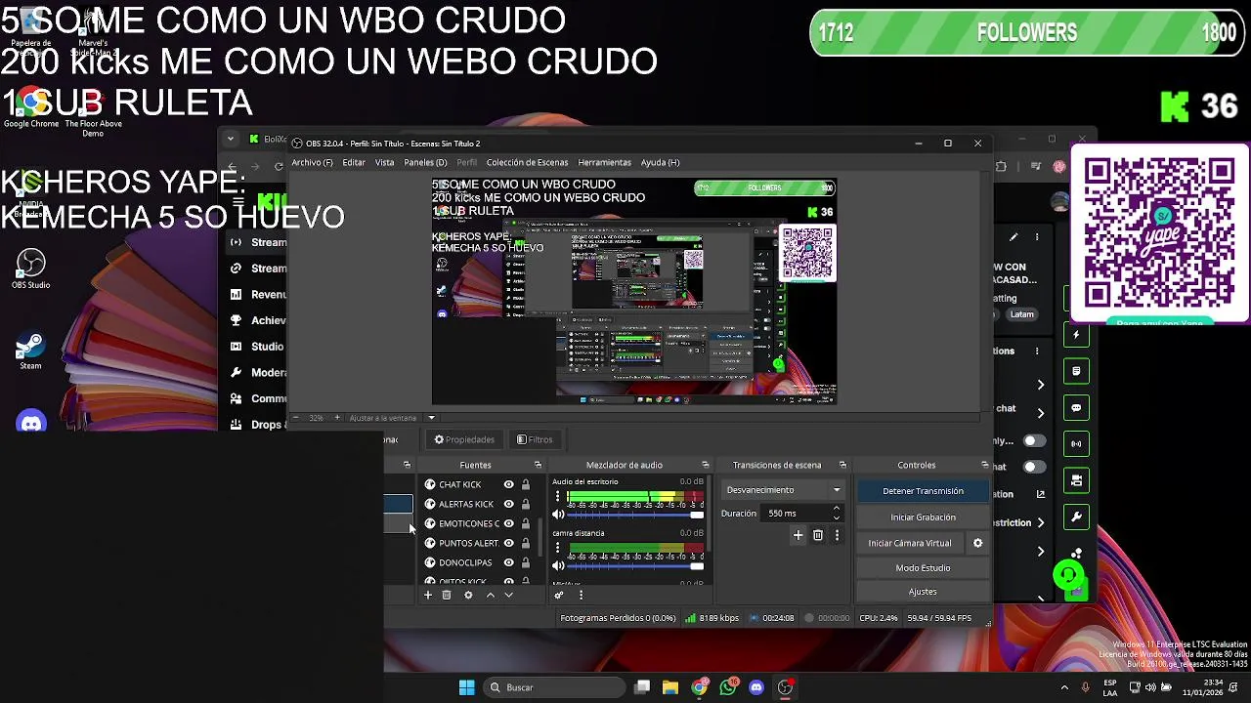
Task: Open File Explorer from the taskbar
Action: tap(670, 687)
